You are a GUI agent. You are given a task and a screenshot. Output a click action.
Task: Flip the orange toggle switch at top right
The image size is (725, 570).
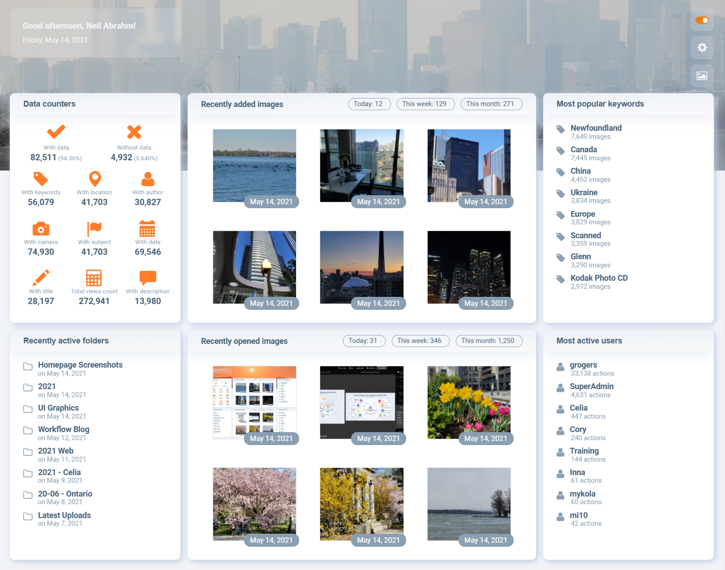point(702,21)
